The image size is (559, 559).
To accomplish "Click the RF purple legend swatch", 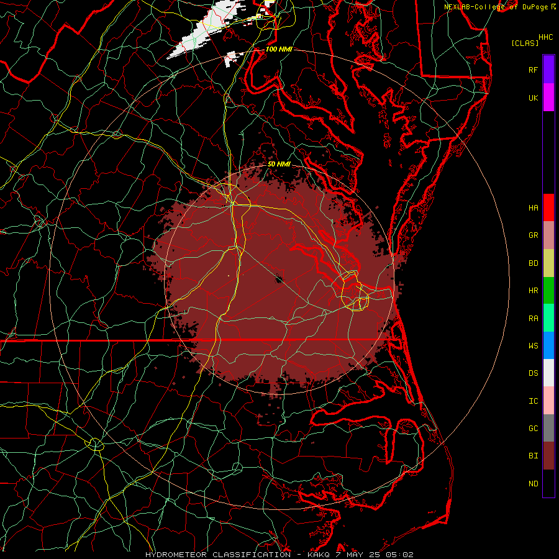I will [548, 70].
